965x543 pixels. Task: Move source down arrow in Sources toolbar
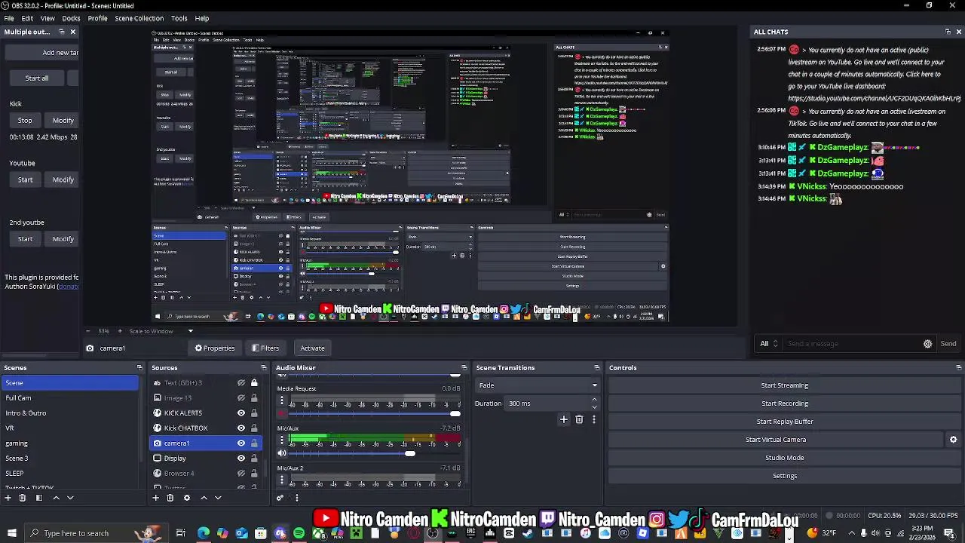218,498
